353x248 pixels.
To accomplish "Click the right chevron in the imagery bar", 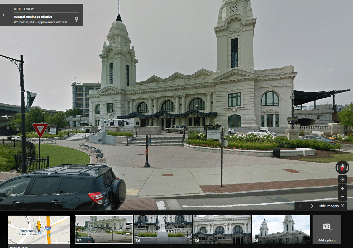I will 312,206.
